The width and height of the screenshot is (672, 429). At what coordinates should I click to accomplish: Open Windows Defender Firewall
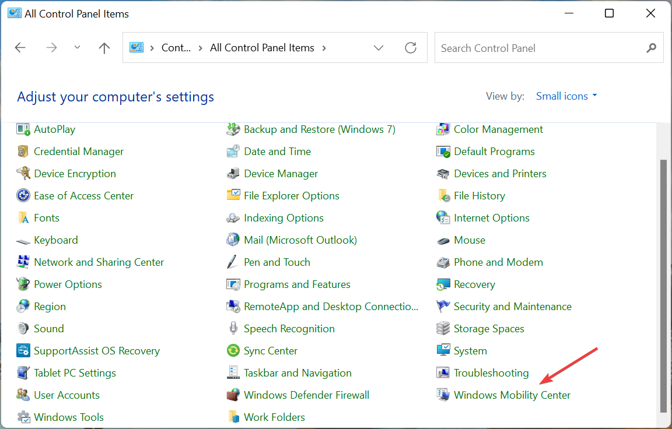click(x=306, y=395)
